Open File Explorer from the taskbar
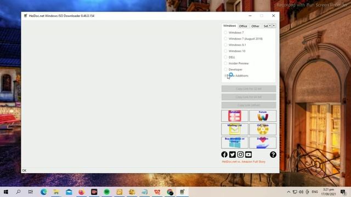Viewport: 351px width, 197px height. (x=56, y=192)
